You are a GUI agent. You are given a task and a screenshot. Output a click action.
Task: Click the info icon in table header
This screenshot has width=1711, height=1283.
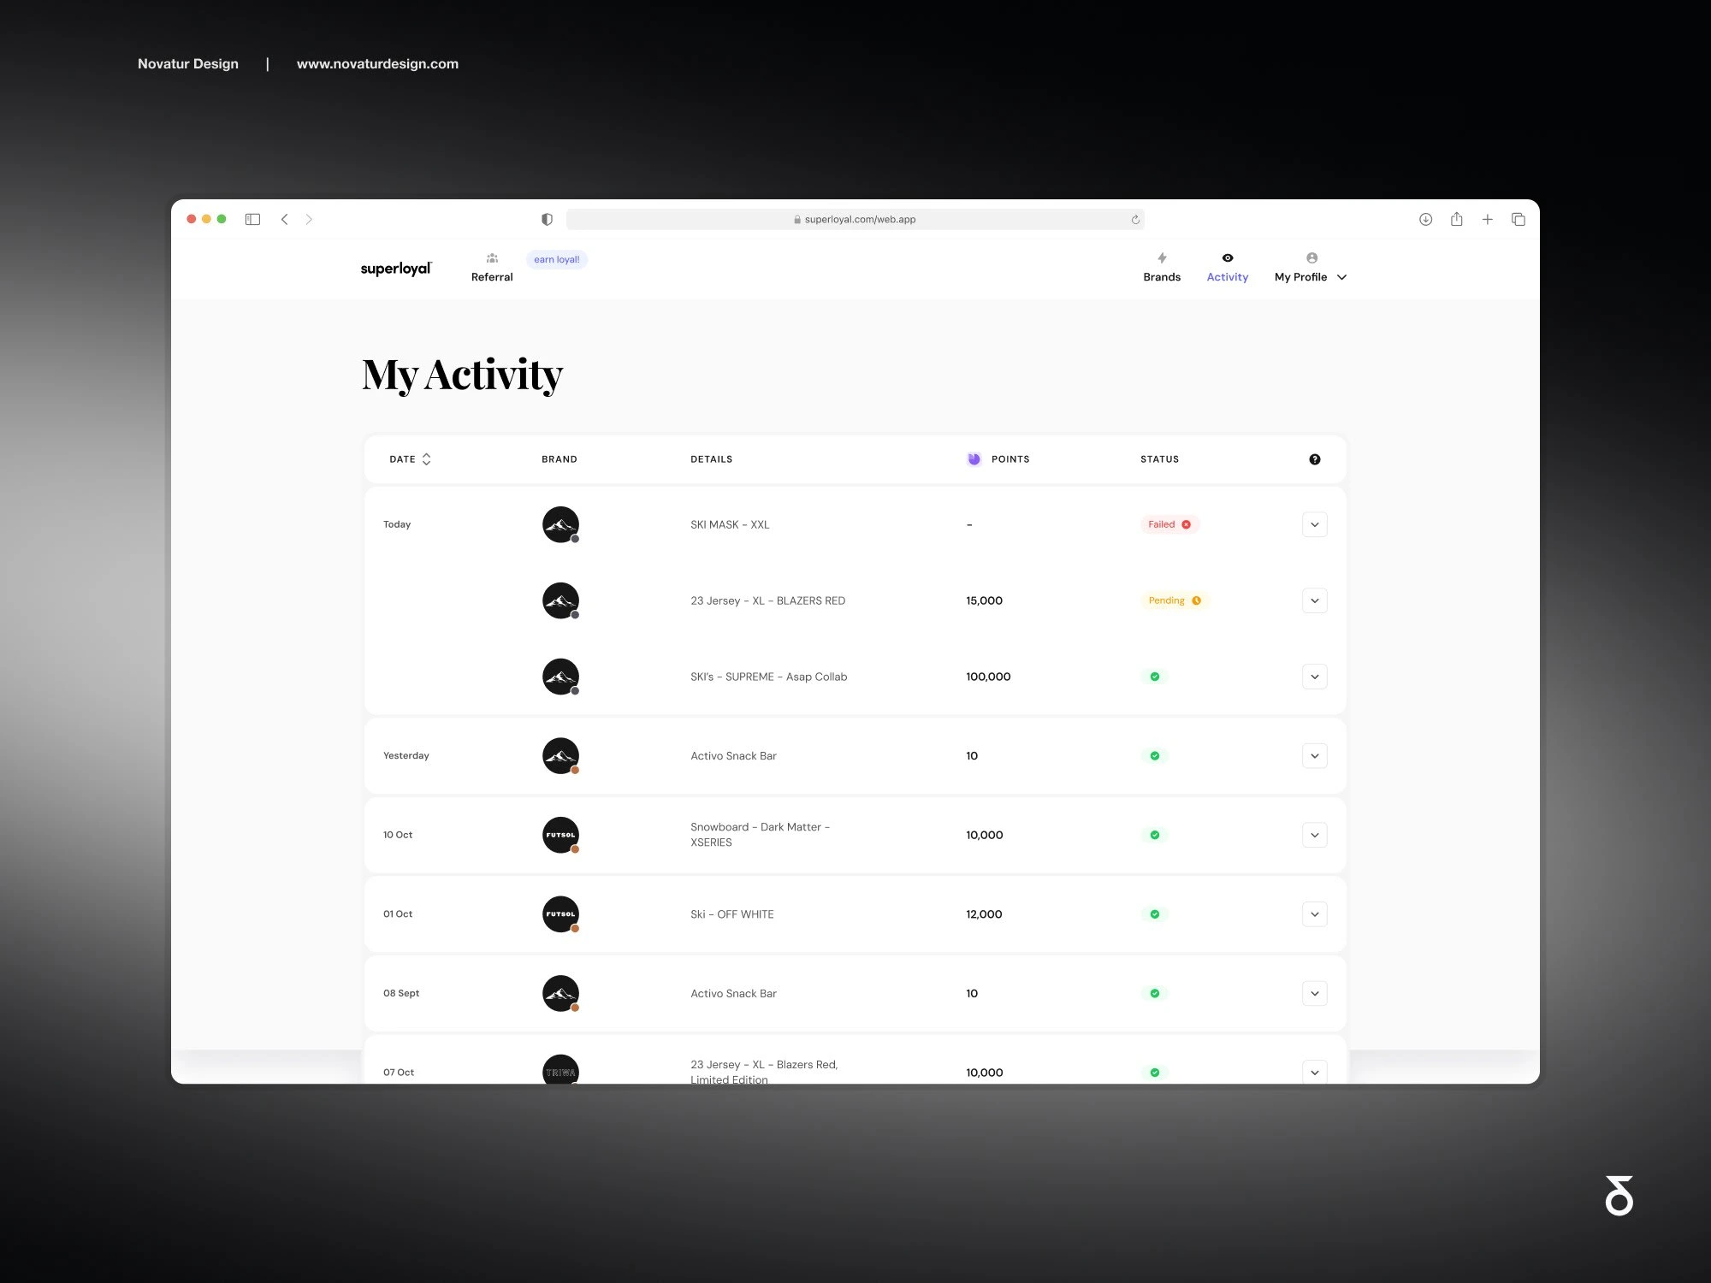pos(1315,459)
